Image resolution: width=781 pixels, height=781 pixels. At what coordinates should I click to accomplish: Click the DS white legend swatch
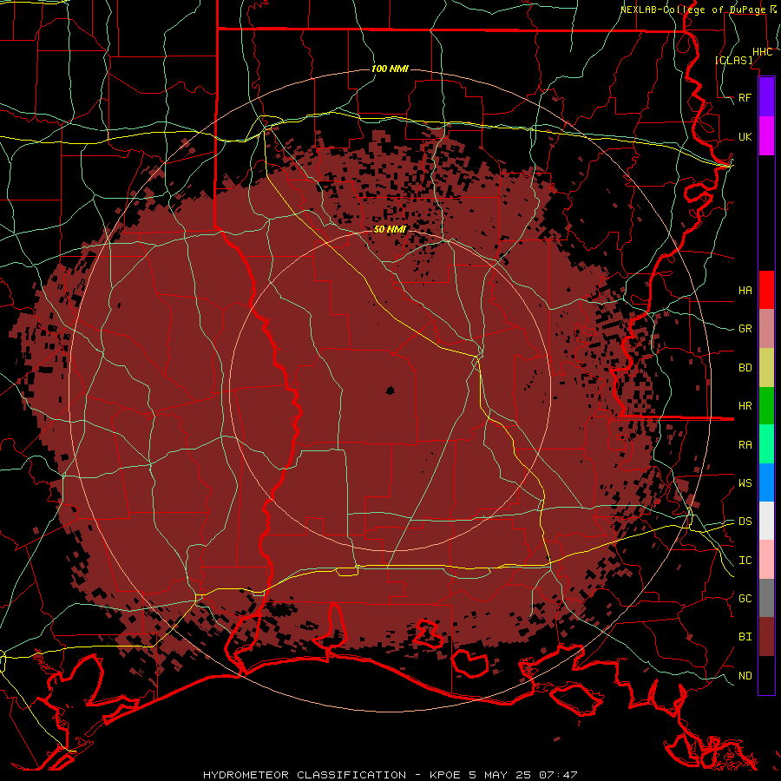coord(766,521)
